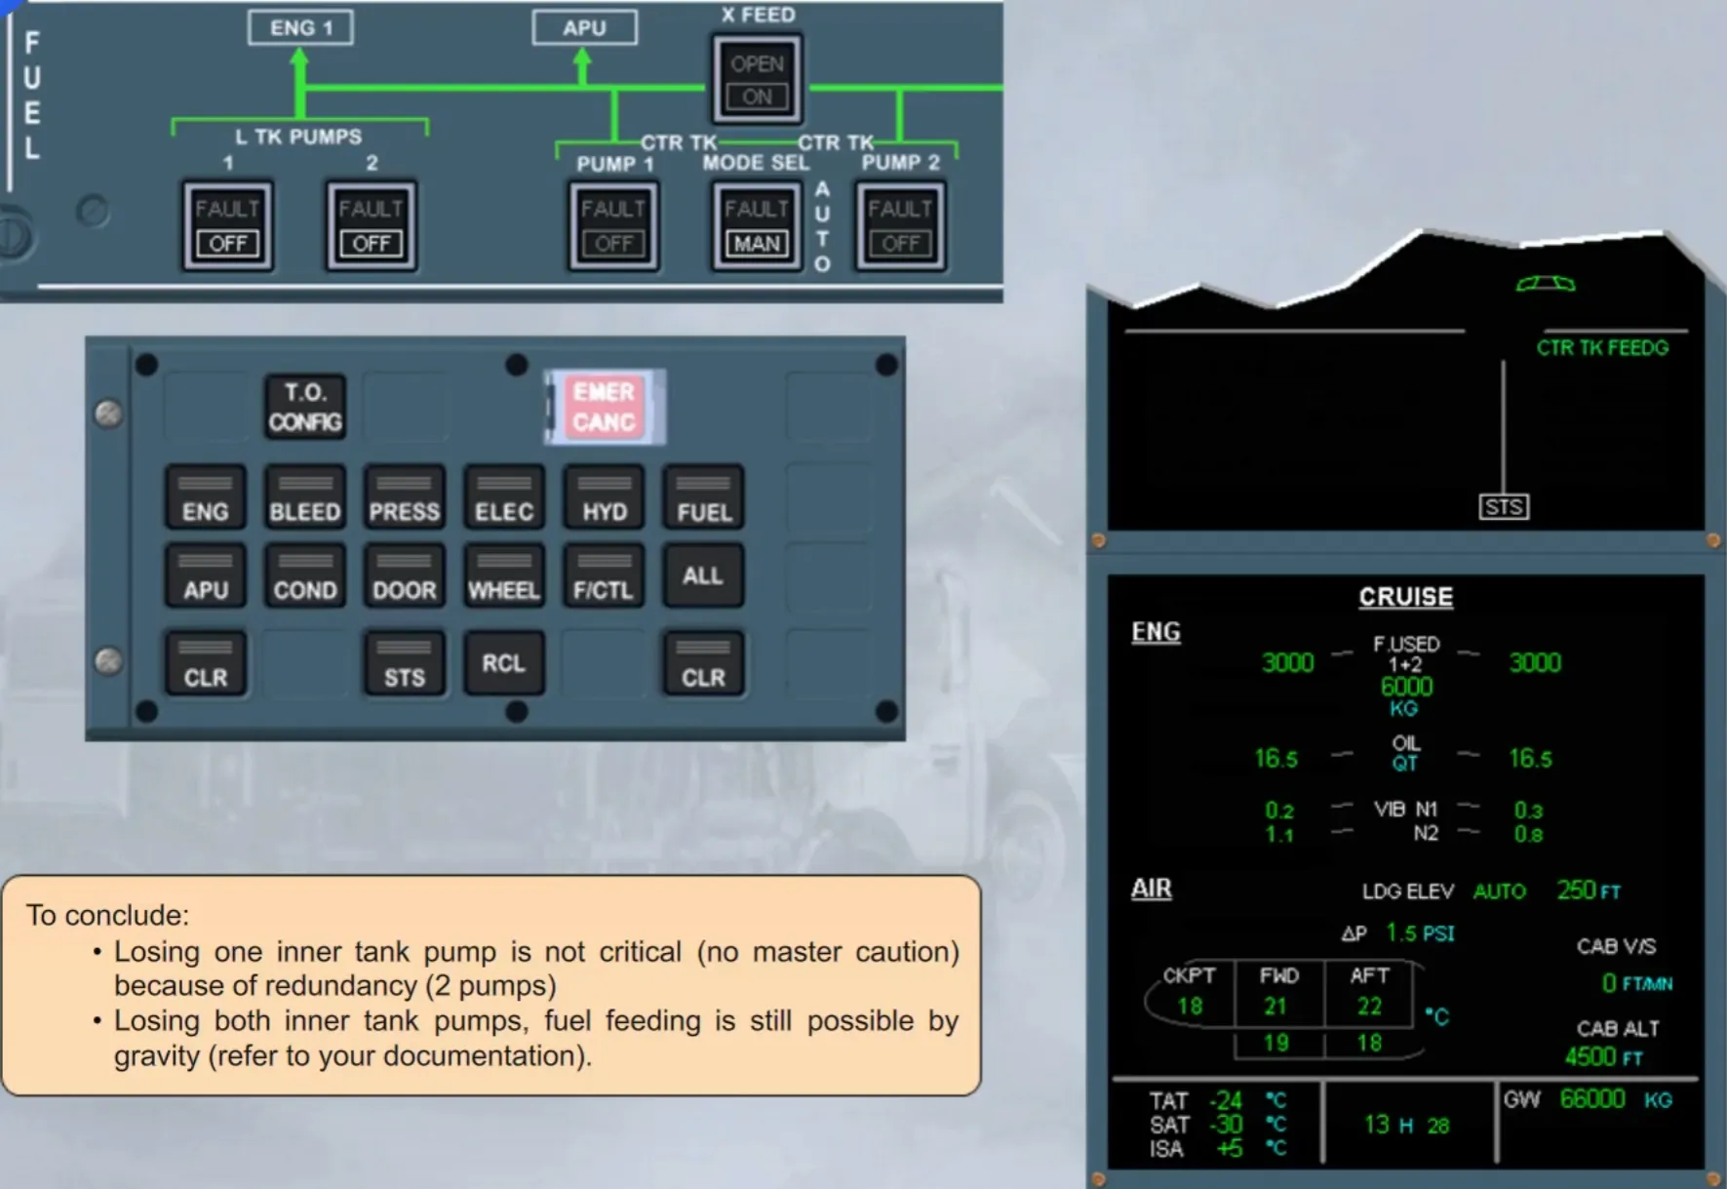Click the ENG section heading
The image size is (1727, 1189).
pyautogui.click(x=1156, y=632)
